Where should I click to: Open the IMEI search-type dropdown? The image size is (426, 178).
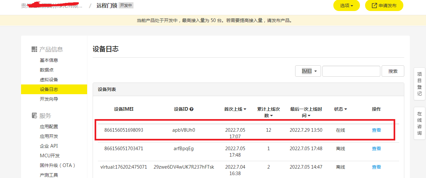coord(308,71)
